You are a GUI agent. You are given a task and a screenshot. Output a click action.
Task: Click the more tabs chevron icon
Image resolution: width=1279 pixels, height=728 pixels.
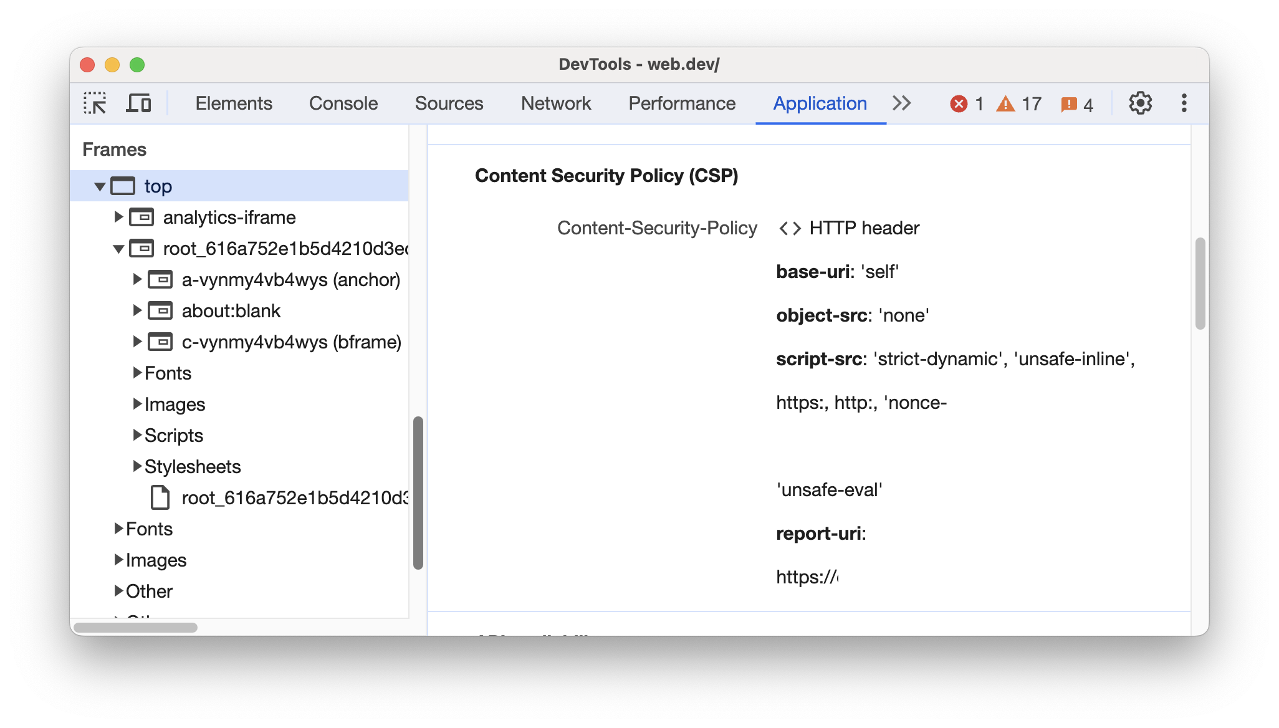(901, 102)
